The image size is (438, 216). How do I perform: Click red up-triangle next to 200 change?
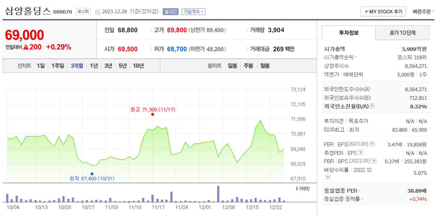[x=26, y=47]
